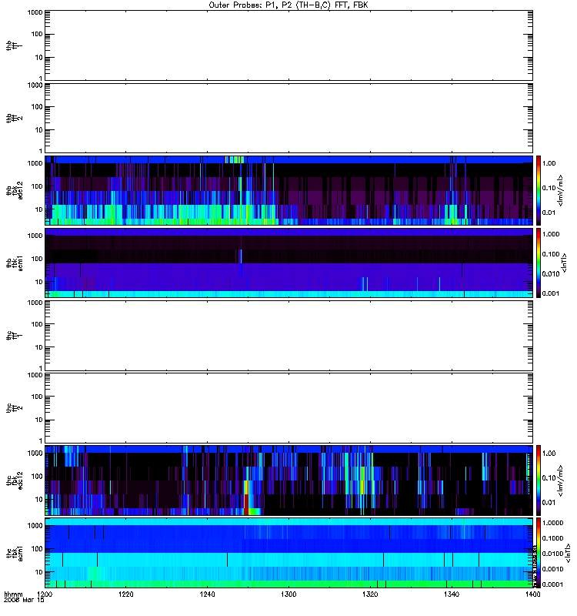This screenshot has width=577, height=616.
Task: Click the empty thb FFT 1 plot panel
Action: click(288, 45)
